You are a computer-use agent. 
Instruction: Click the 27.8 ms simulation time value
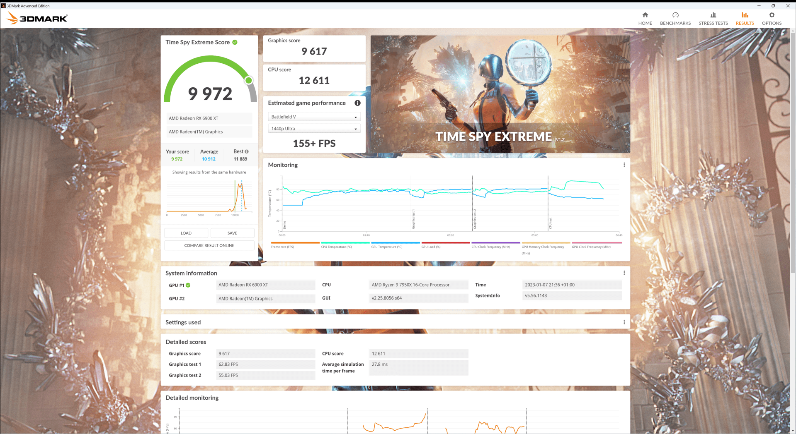tap(419, 367)
